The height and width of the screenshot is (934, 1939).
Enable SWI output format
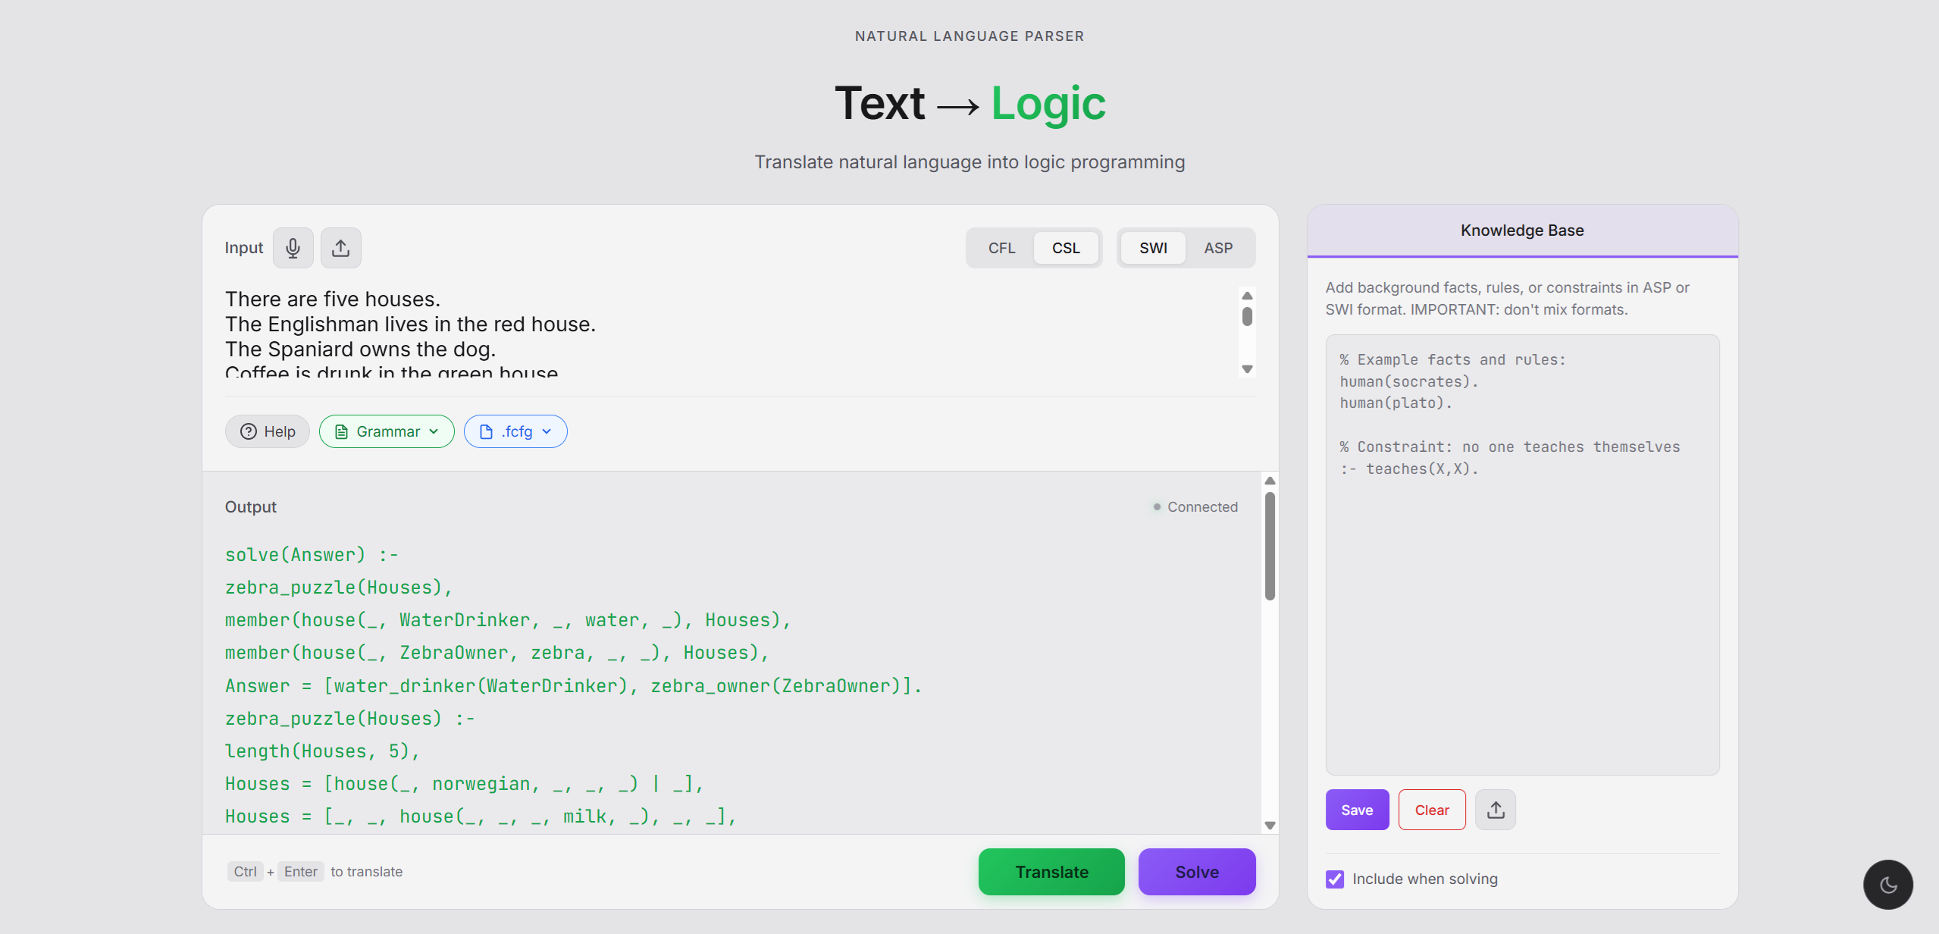coord(1153,247)
